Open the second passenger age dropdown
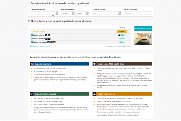 pyautogui.click(x=82, y=13)
